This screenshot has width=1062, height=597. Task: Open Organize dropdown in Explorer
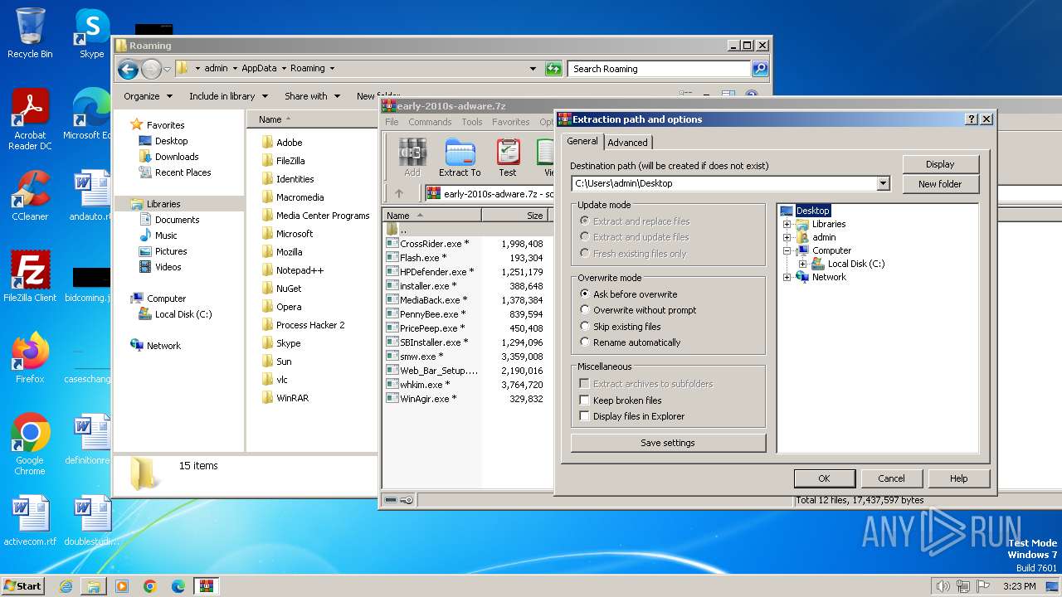pyautogui.click(x=148, y=96)
